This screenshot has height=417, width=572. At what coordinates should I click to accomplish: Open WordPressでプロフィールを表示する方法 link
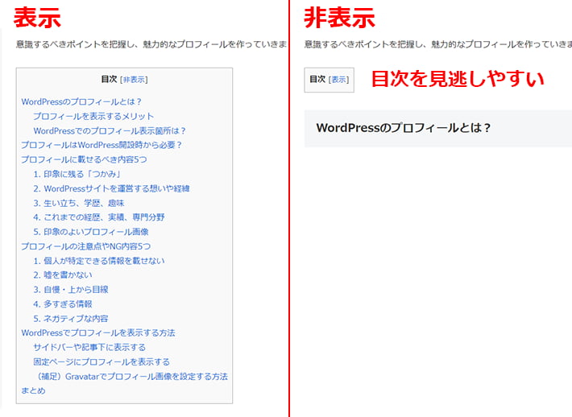click(x=98, y=332)
